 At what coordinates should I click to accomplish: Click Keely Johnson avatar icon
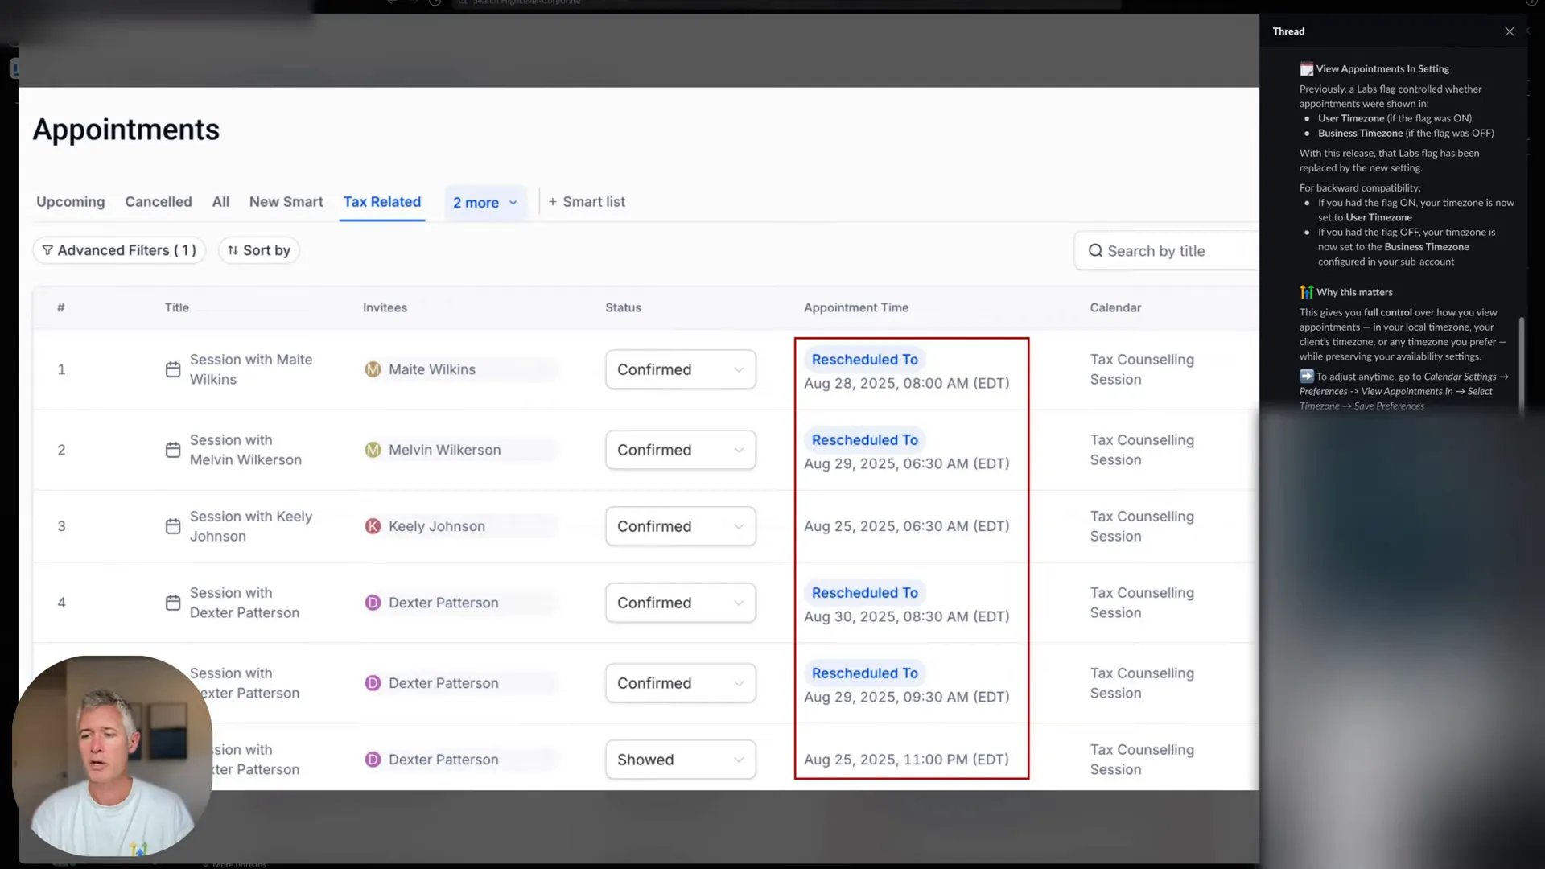pyautogui.click(x=373, y=526)
